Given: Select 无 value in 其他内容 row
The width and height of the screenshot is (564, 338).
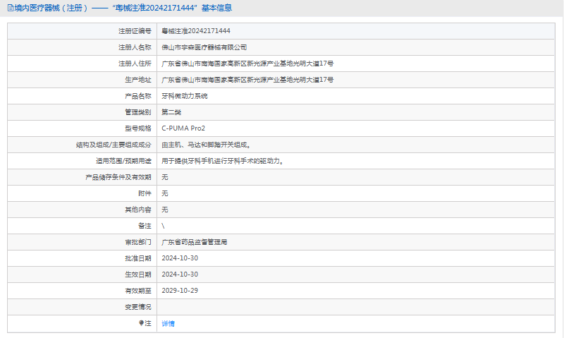Looking at the screenshot, I should click(x=165, y=210).
